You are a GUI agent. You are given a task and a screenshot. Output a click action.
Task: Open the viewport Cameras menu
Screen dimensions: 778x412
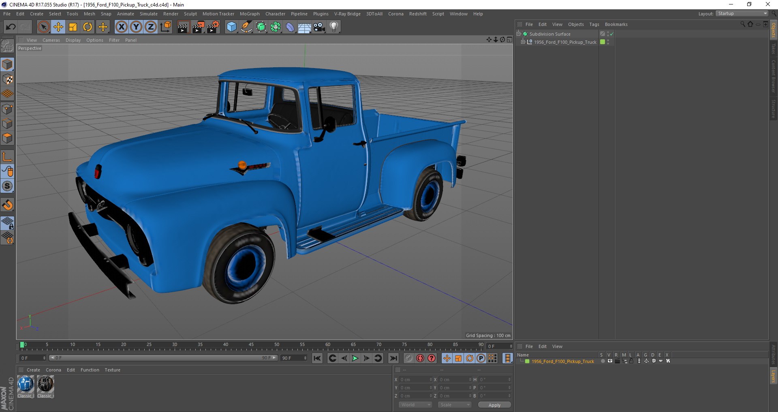tap(51, 40)
